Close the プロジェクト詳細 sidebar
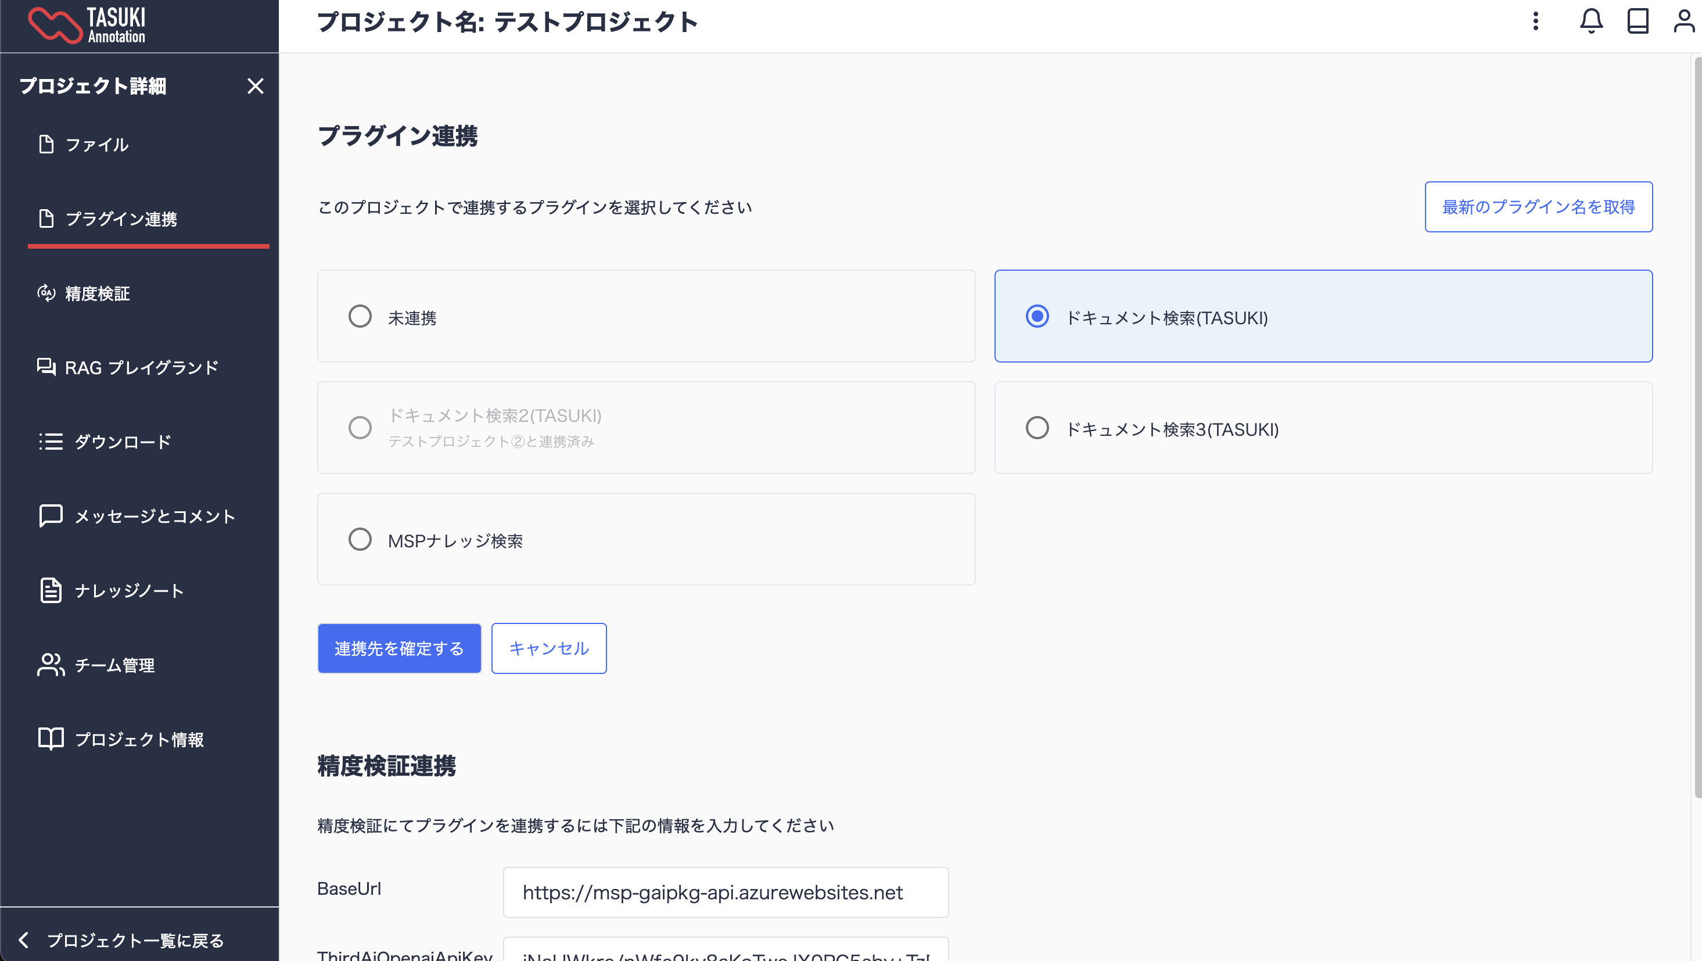The width and height of the screenshot is (1702, 961). (255, 86)
